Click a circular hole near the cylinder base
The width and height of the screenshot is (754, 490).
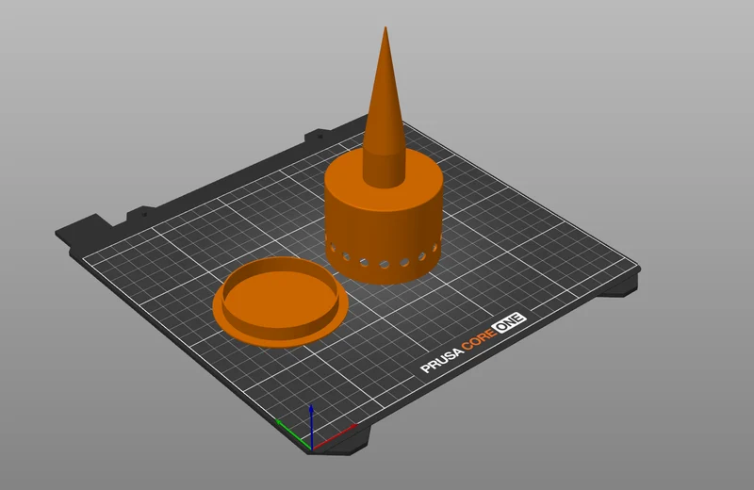tap(385, 264)
